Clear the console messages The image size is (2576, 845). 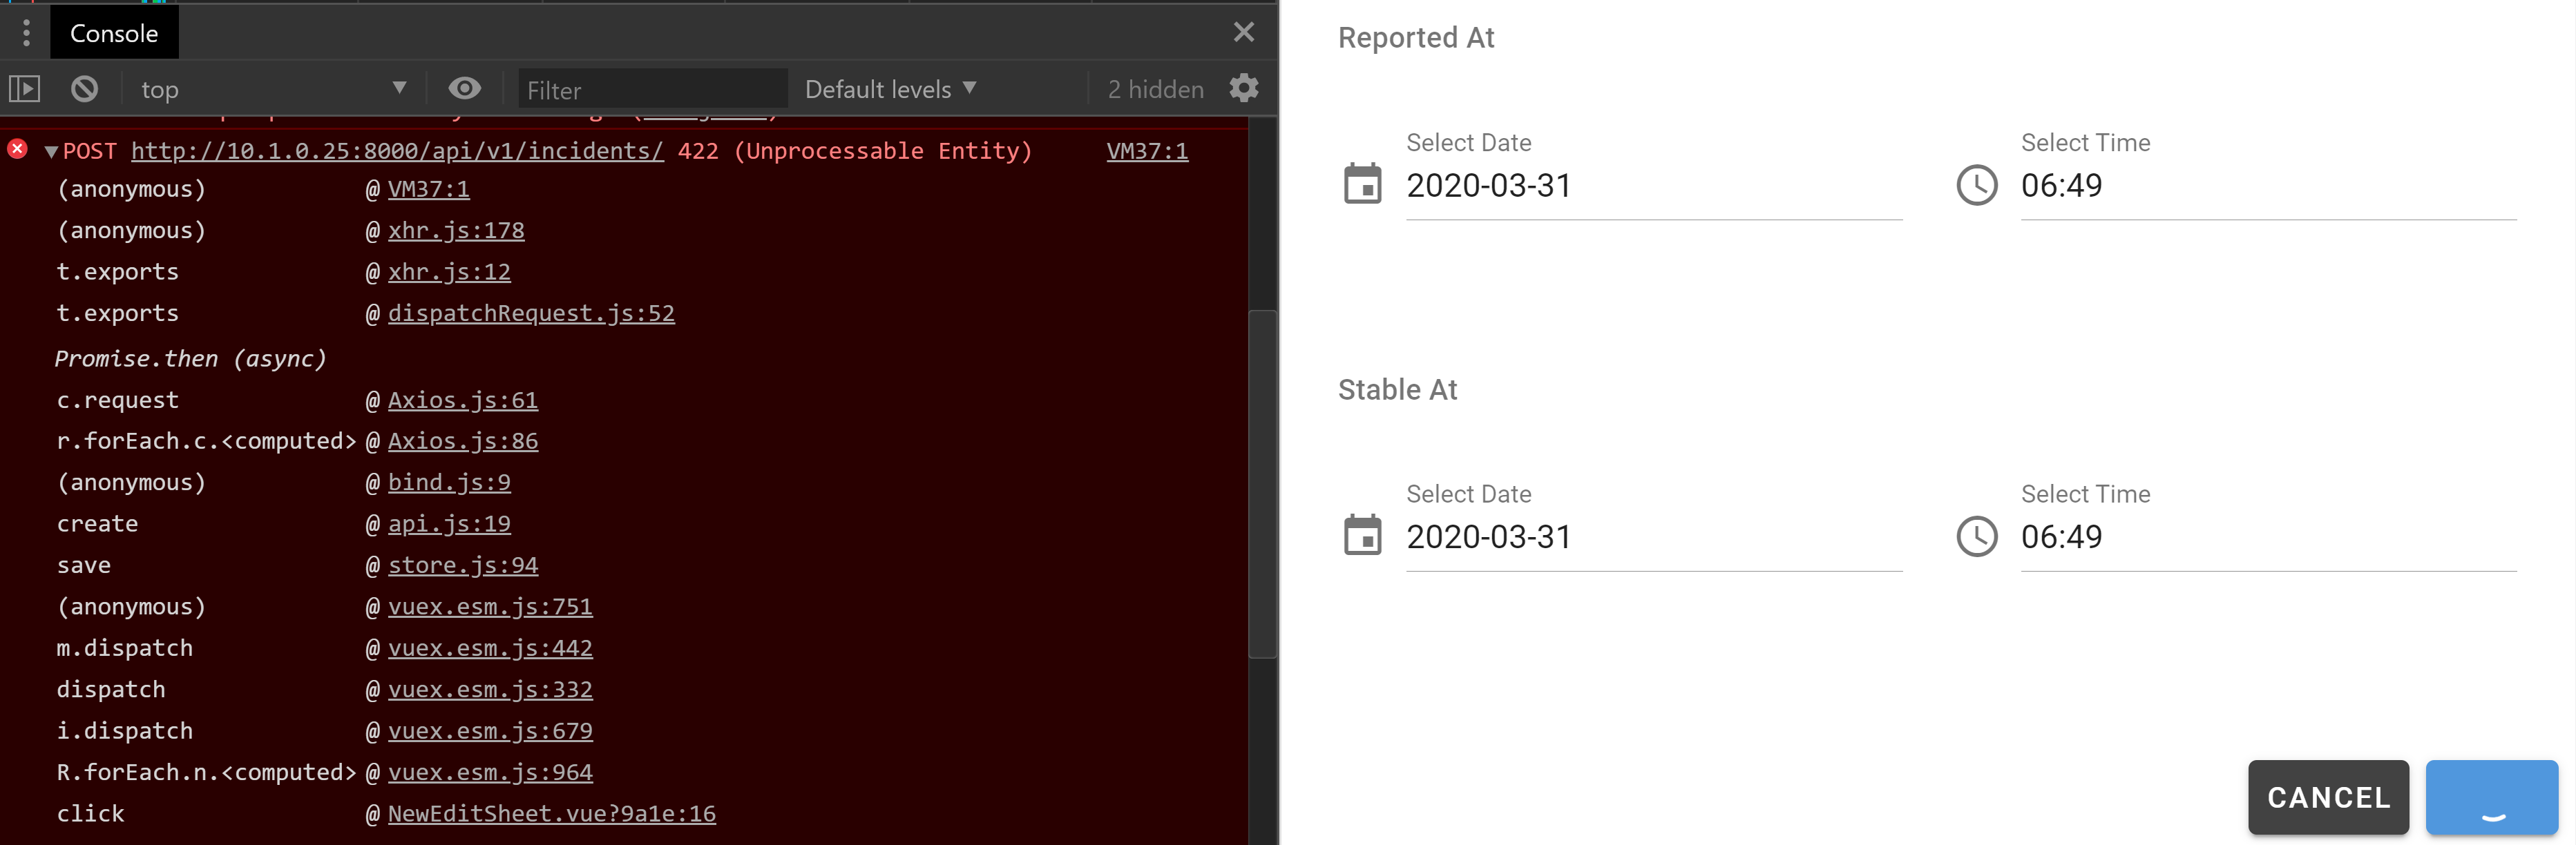click(x=84, y=88)
